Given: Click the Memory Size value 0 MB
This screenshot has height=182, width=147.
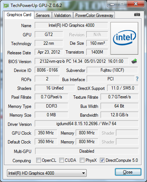Looking at the screenshot, I should click(52, 115).
